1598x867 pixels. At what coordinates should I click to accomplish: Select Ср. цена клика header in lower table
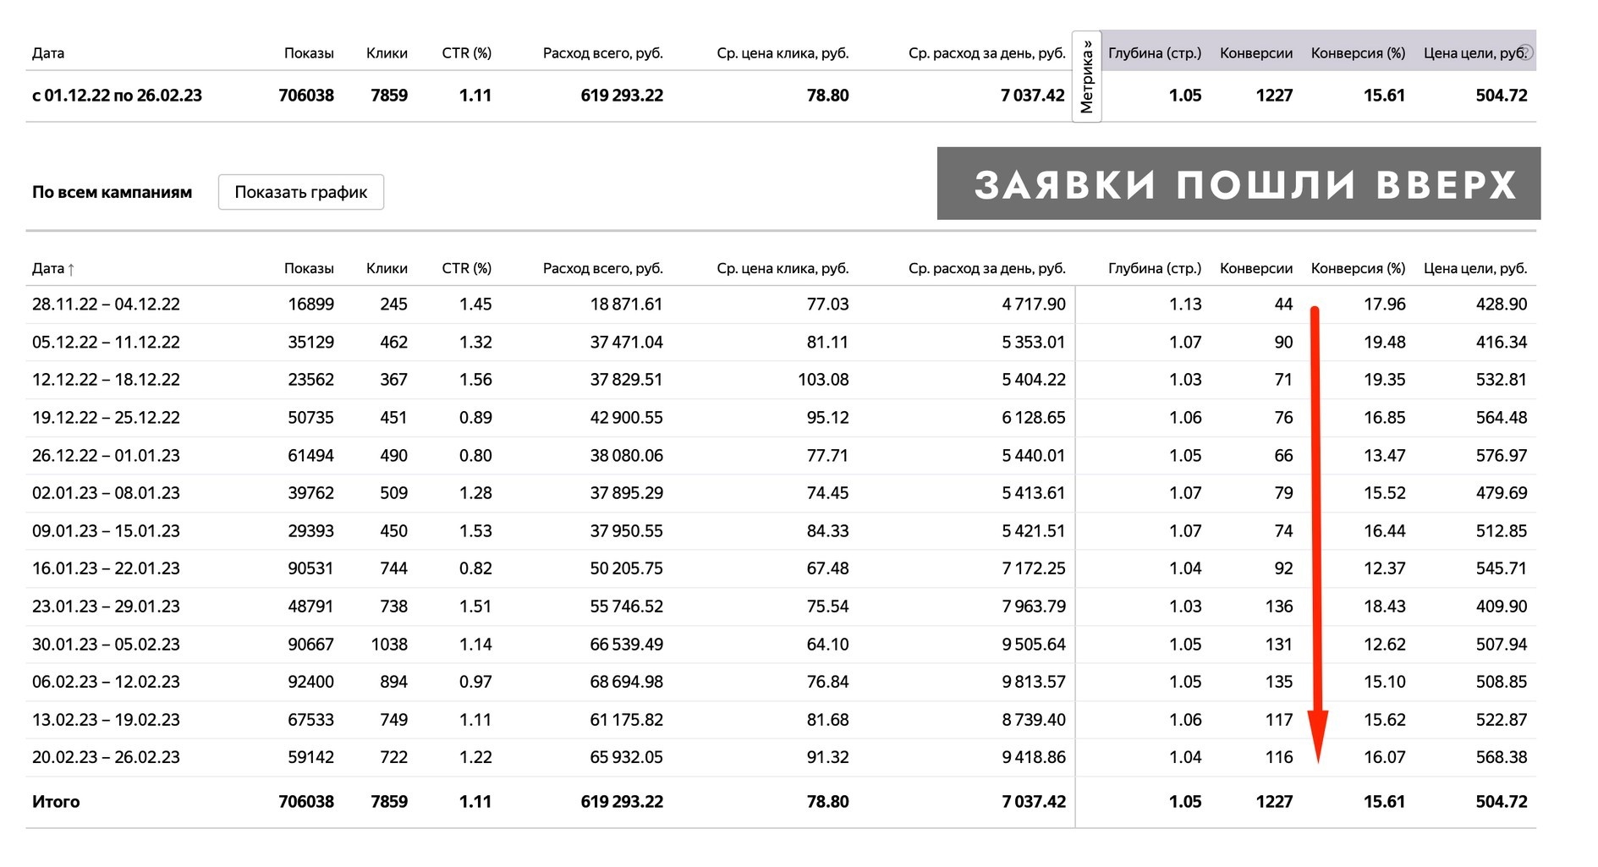(x=782, y=268)
